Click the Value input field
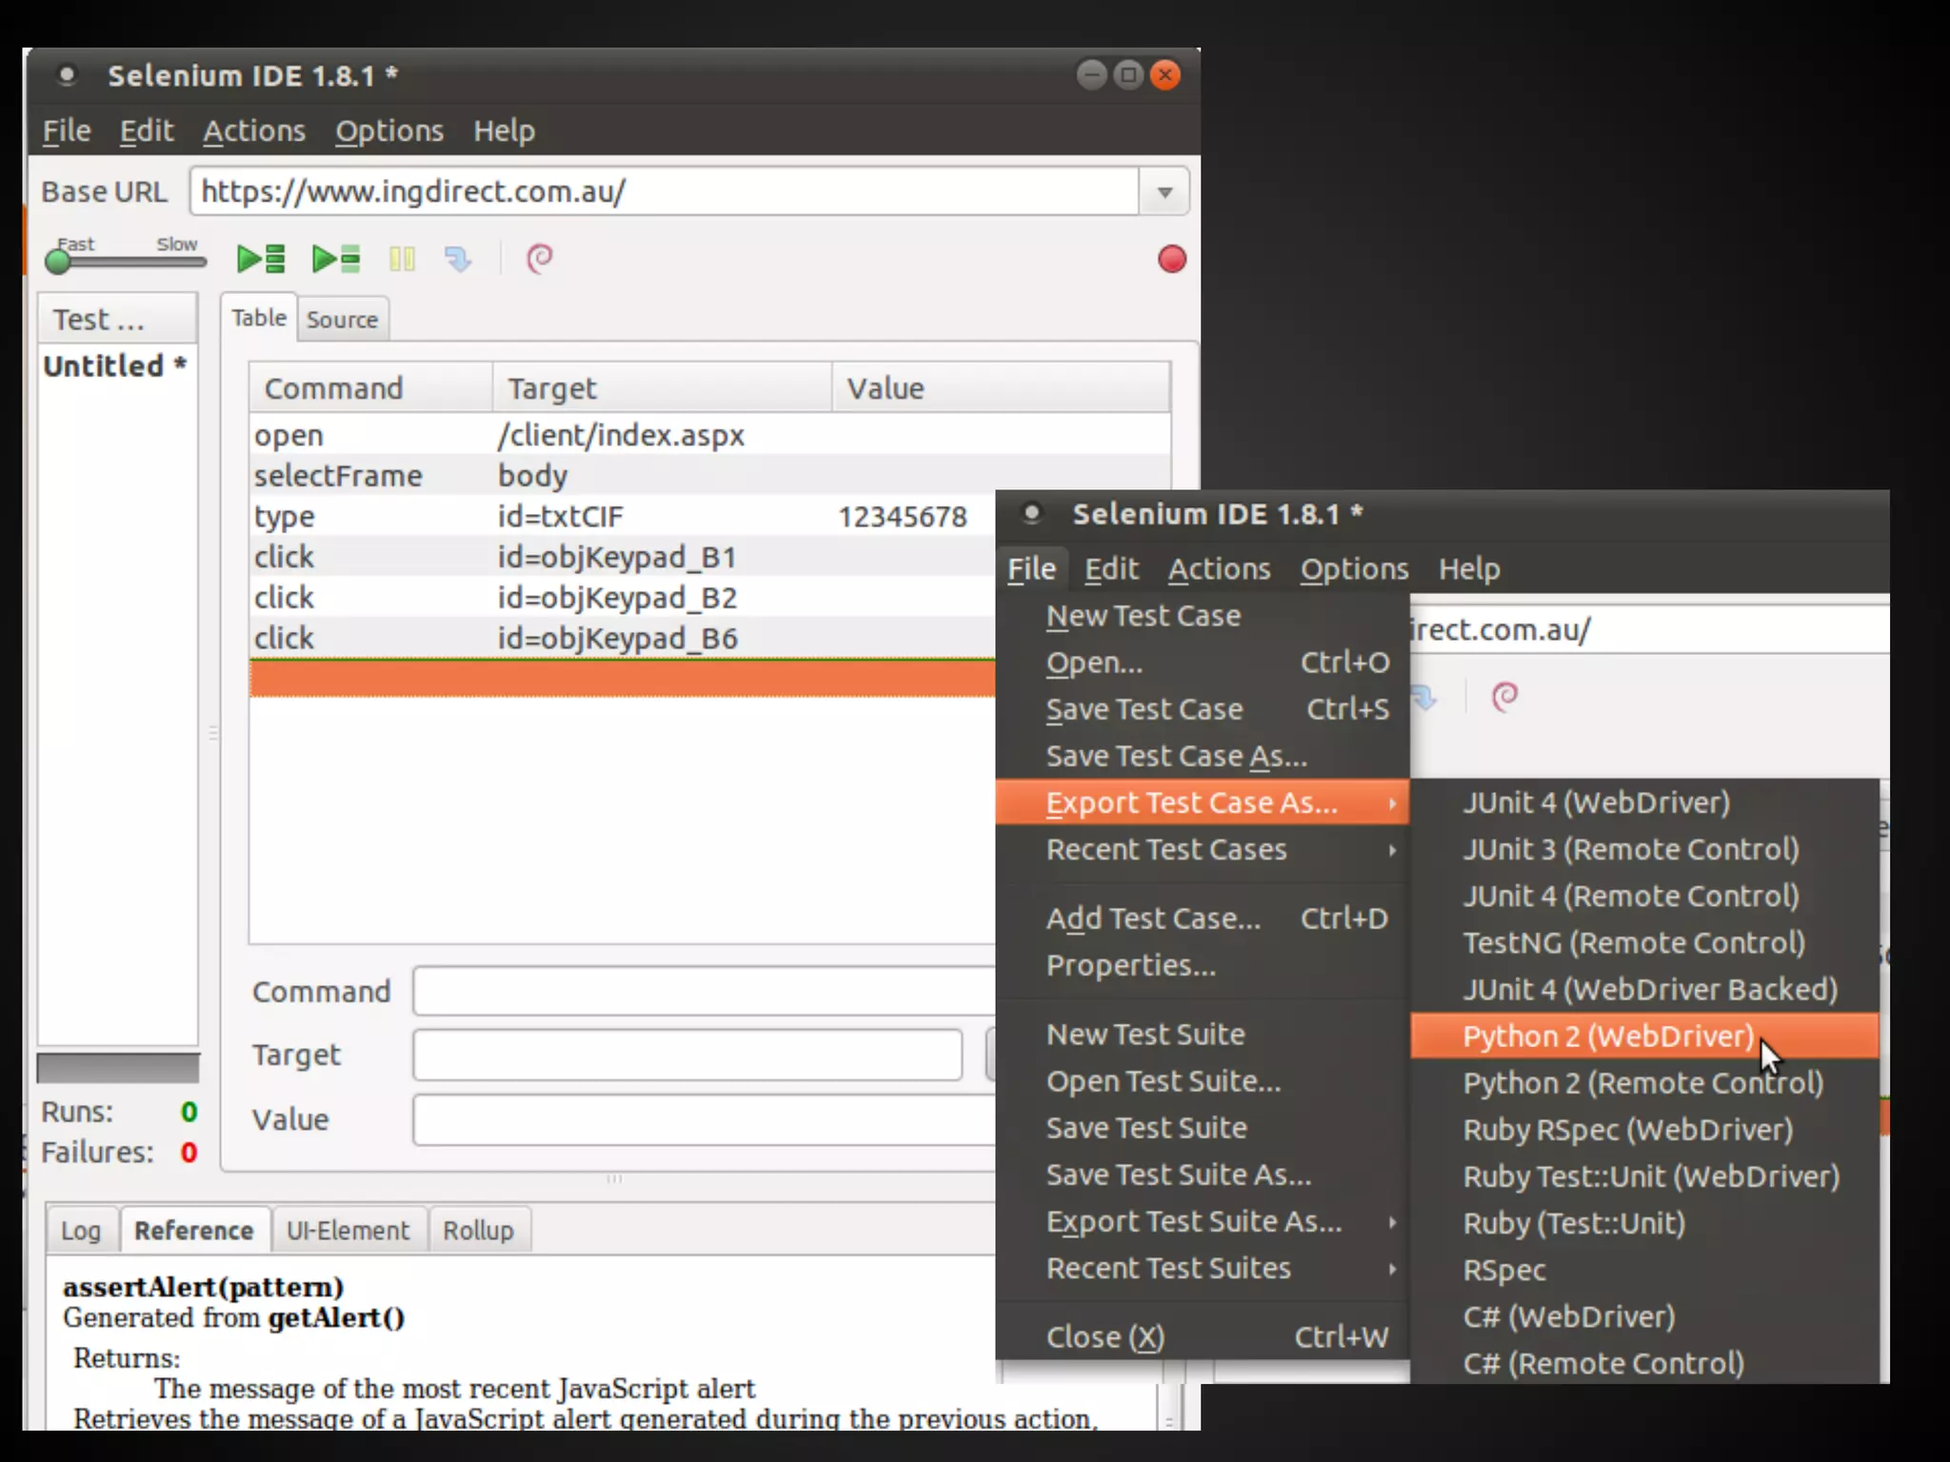Image resolution: width=1950 pixels, height=1462 pixels. coord(705,1119)
